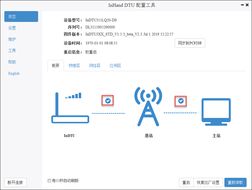Open the 帮助 sidebar item
Screen dimensions: 252x190
pyautogui.click(x=12, y=62)
